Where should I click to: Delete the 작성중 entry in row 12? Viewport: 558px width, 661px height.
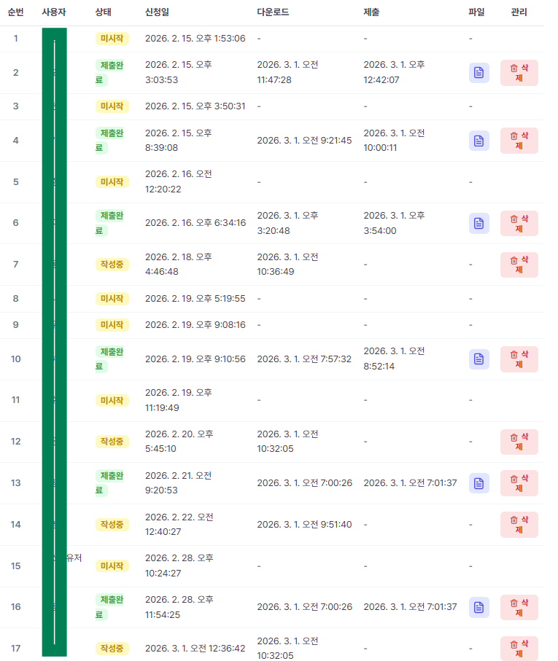tap(519, 442)
